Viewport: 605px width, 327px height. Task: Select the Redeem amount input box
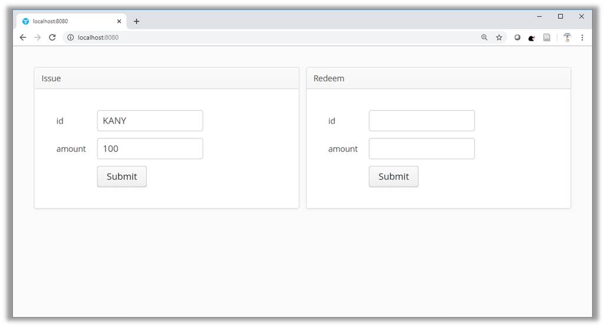(x=422, y=148)
